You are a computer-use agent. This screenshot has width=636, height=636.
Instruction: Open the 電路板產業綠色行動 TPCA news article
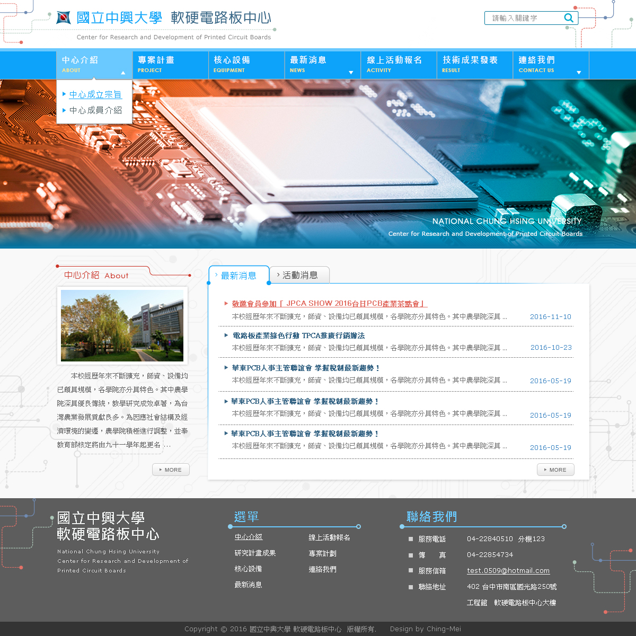[298, 335]
